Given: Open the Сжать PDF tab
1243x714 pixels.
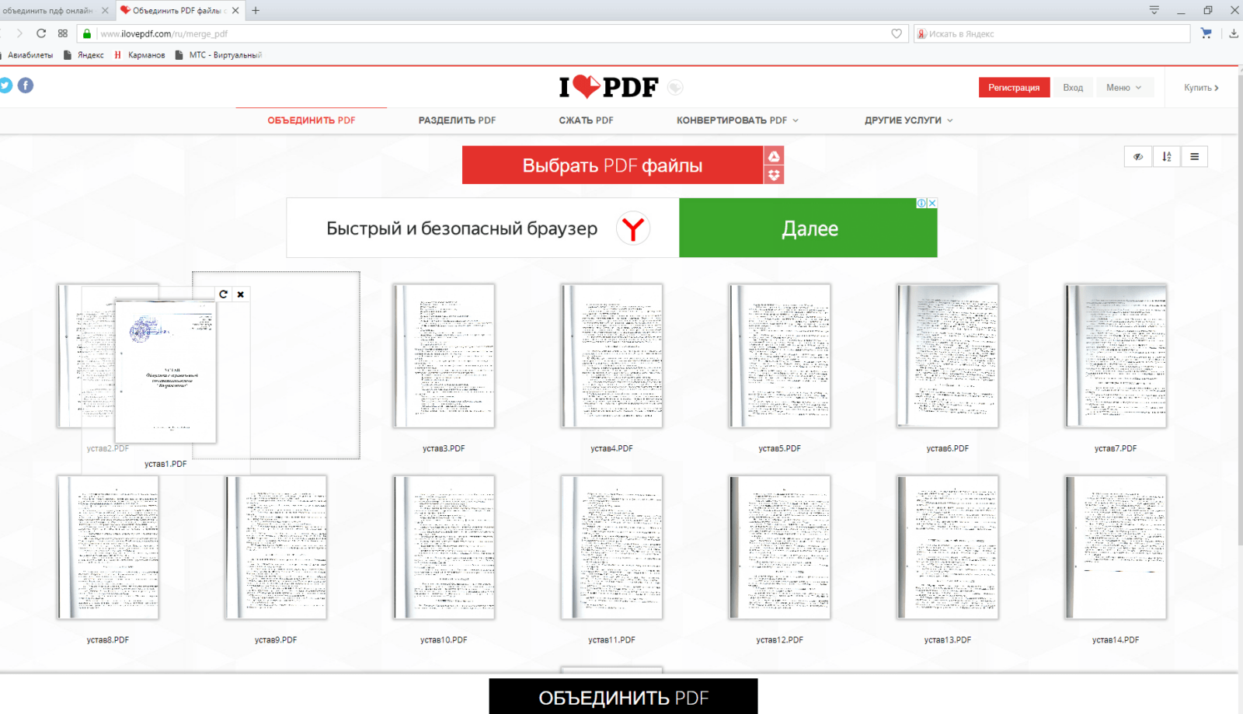Looking at the screenshot, I should [x=586, y=120].
